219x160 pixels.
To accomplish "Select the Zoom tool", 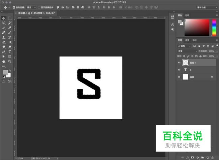I will pos(10,61).
